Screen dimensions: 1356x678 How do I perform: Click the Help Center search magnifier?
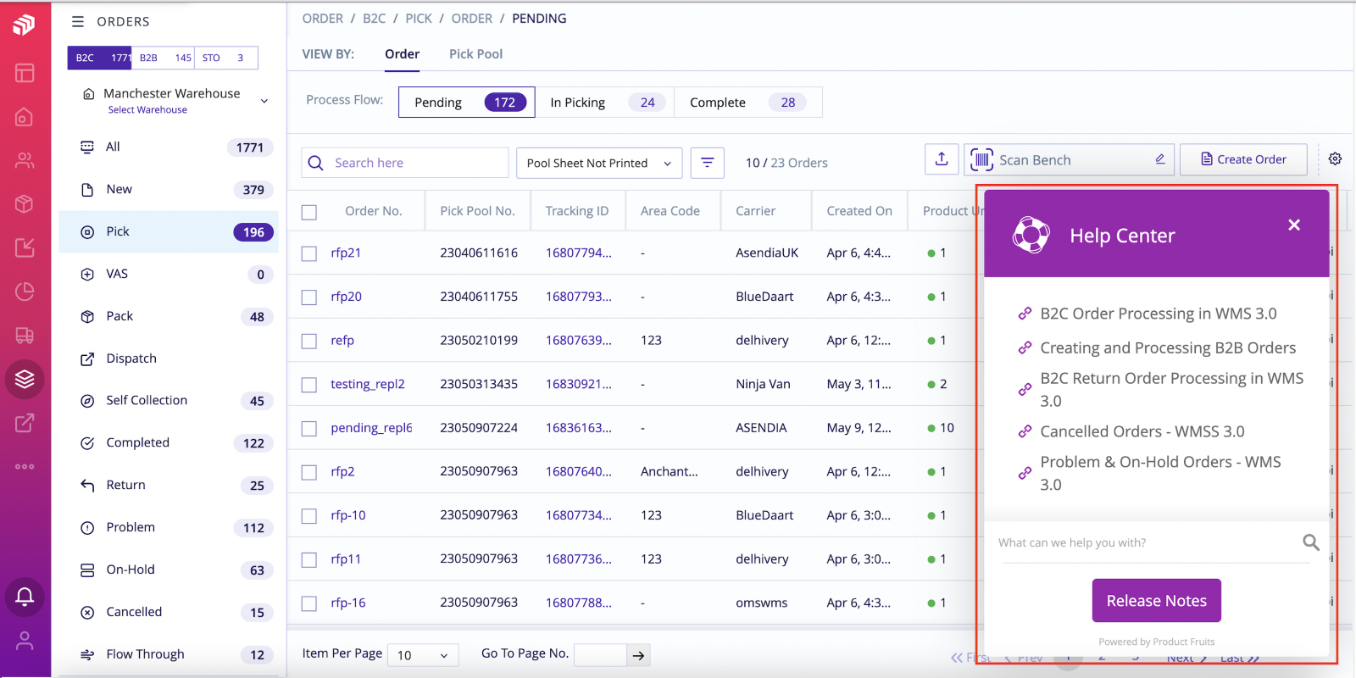click(x=1310, y=542)
